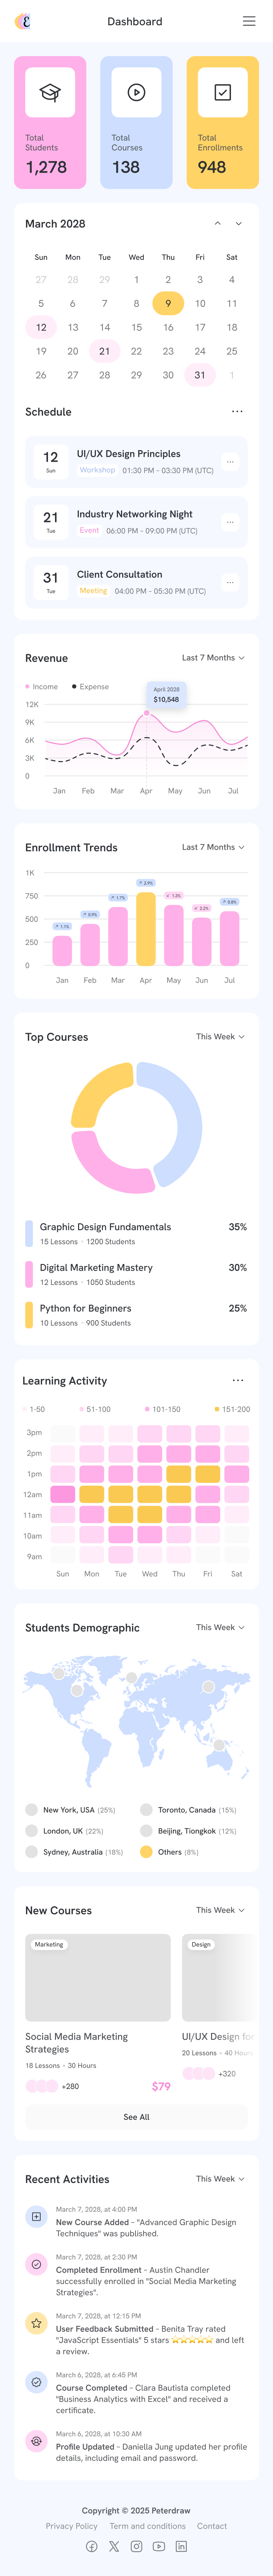Go to previous month in calendar
The height and width of the screenshot is (2576, 273).
217,224
